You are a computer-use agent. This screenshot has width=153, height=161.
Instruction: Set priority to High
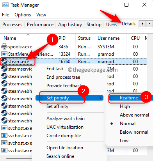[125, 106]
